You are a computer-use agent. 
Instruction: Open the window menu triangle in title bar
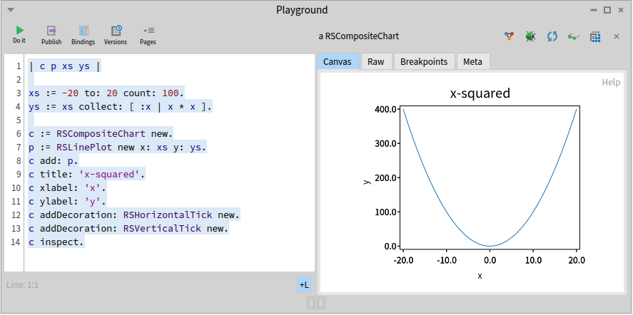[x=11, y=10]
